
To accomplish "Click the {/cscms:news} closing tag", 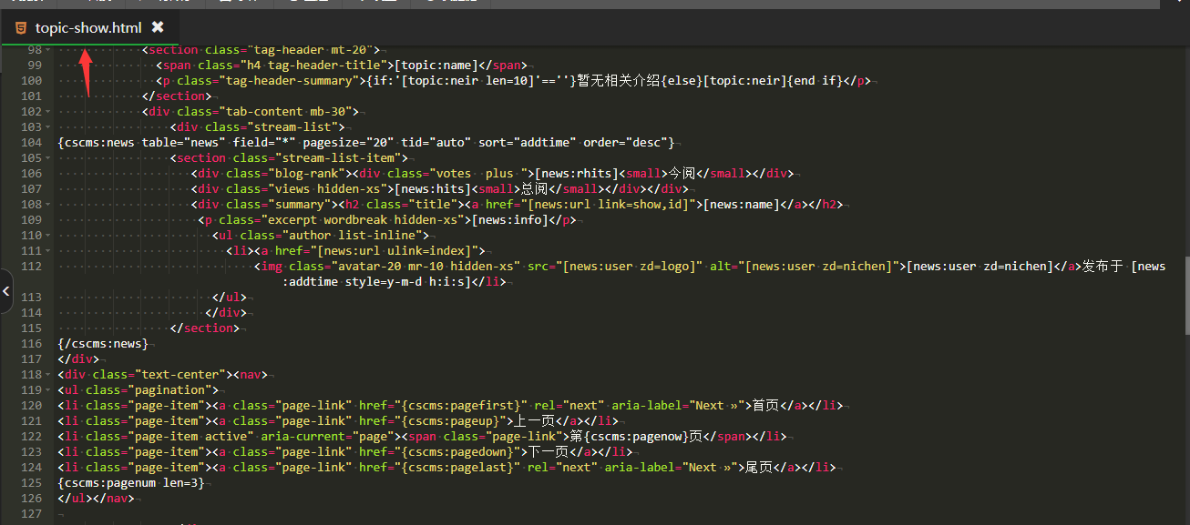I will (x=102, y=344).
